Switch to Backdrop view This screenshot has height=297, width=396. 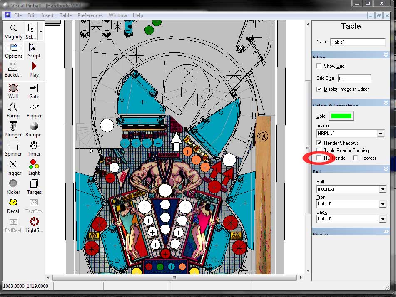13,69
